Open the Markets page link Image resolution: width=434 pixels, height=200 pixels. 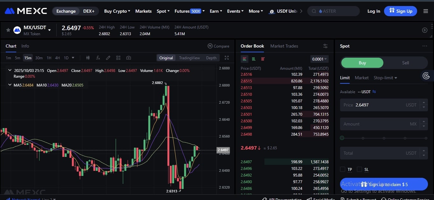point(143,11)
